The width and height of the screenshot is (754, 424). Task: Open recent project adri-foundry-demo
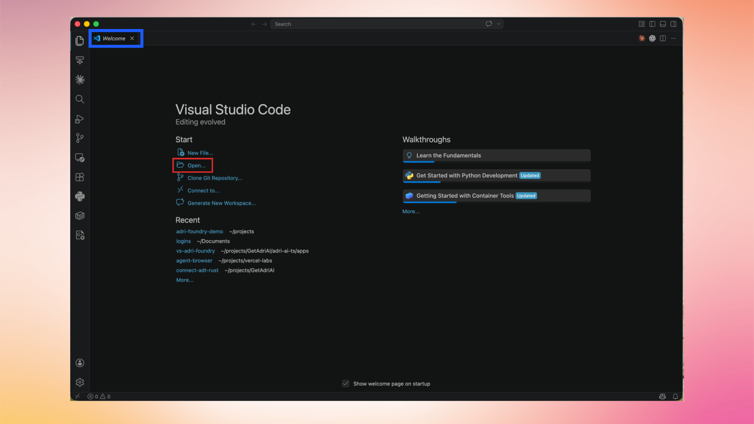click(x=199, y=232)
